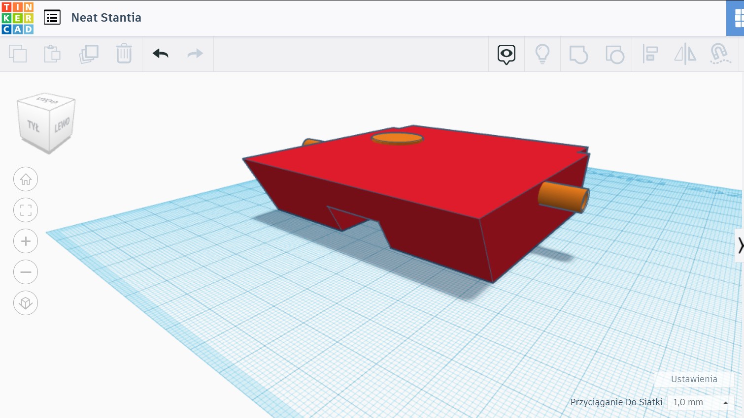Click the Ustawienia settings button
This screenshot has height=418, width=744.
(694, 379)
